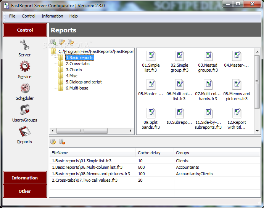Image resolution: width=264 pixels, height=208 pixels.
Task: Click the tree horizontal scrollbar right arrow
Action: [130, 131]
